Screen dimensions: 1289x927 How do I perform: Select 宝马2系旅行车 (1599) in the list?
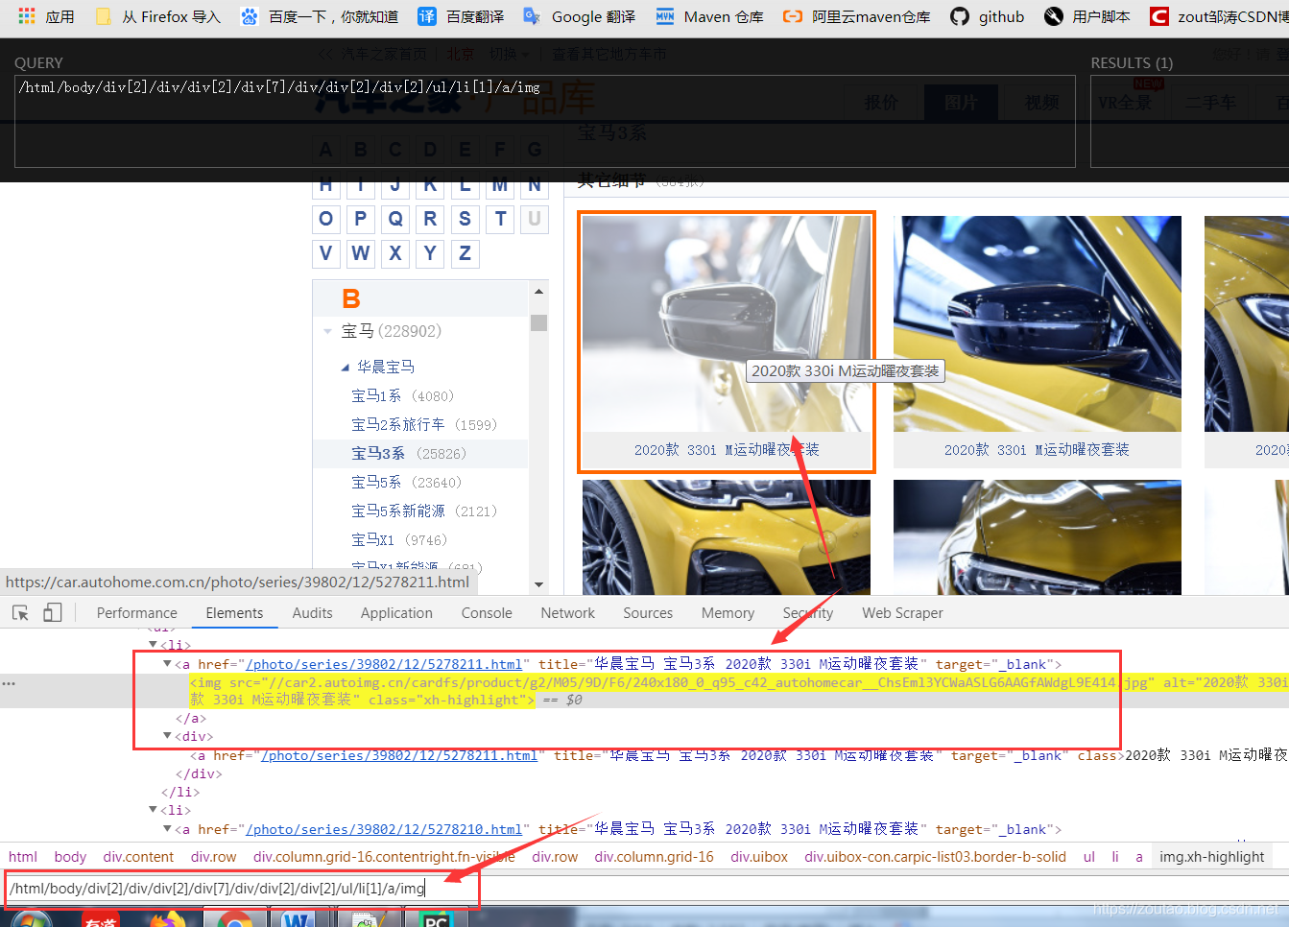click(x=423, y=424)
